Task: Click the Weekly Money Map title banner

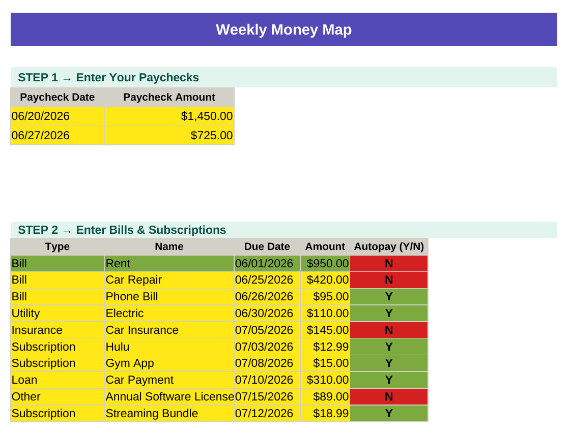Action: 283,29
